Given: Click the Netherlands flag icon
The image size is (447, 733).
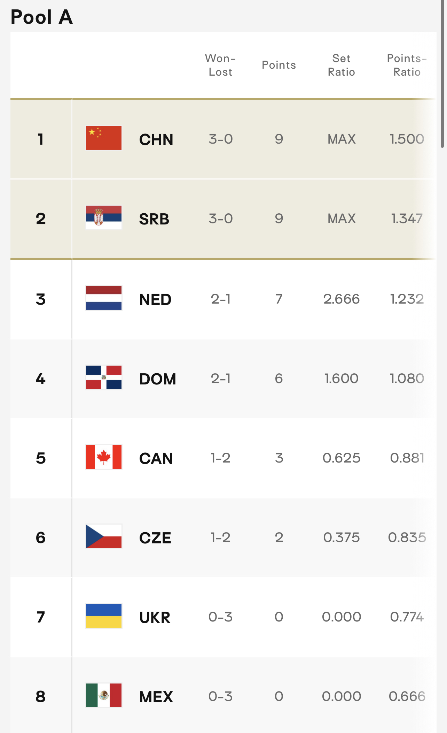Looking at the screenshot, I should pyautogui.click(x=104, y=298).
